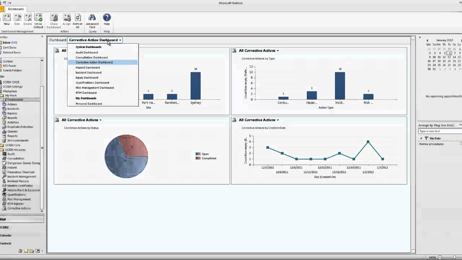Select Injury Dashboard from the list
The image size is (462, 260).
pyautogui.click(x=87, y=78)
